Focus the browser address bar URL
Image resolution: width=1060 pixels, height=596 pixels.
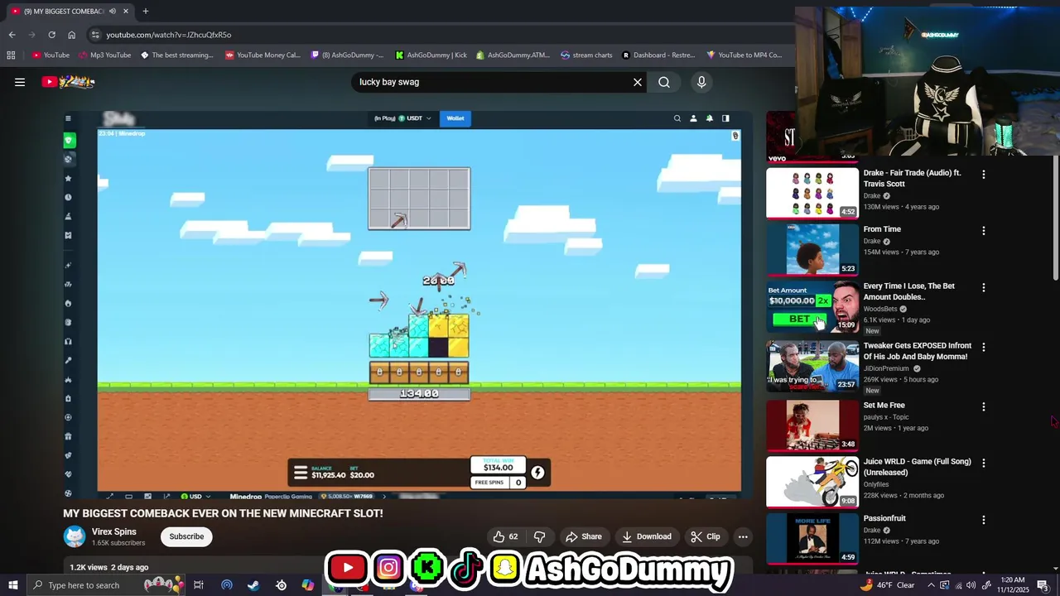point(169,35)
